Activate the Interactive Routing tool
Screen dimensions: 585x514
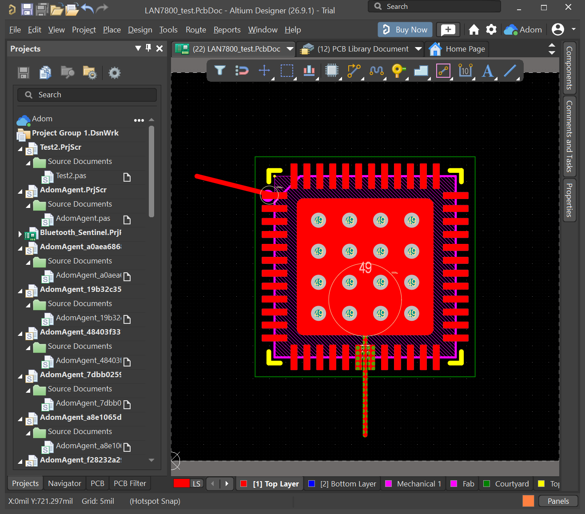354,71
